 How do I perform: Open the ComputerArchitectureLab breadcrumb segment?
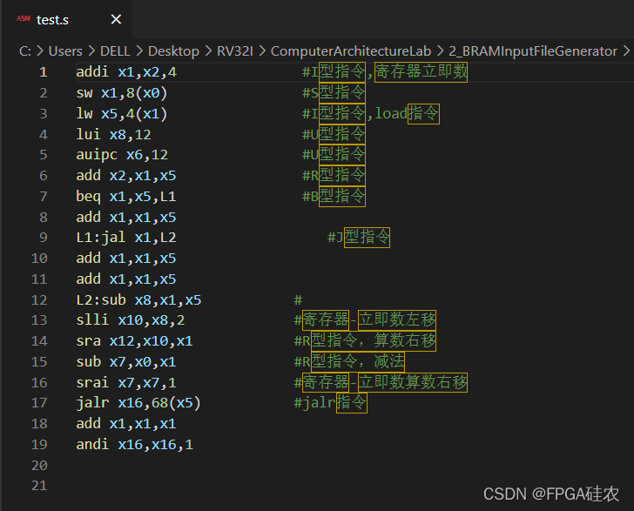pyautogui.click(x=351, y=51)
